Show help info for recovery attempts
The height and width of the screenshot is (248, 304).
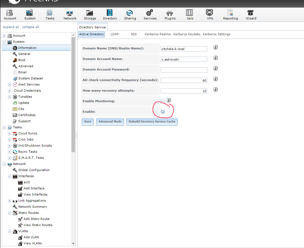point(215,89)
